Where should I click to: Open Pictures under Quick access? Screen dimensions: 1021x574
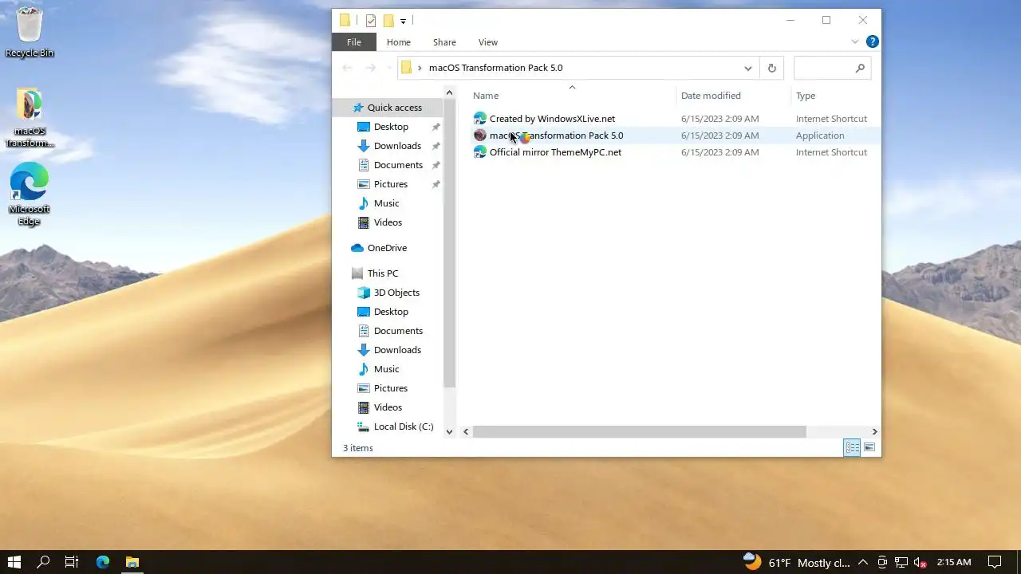(x=391, y=184)
